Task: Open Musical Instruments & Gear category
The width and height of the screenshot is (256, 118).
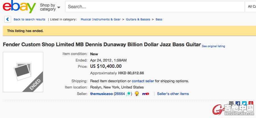Action: 101,19
